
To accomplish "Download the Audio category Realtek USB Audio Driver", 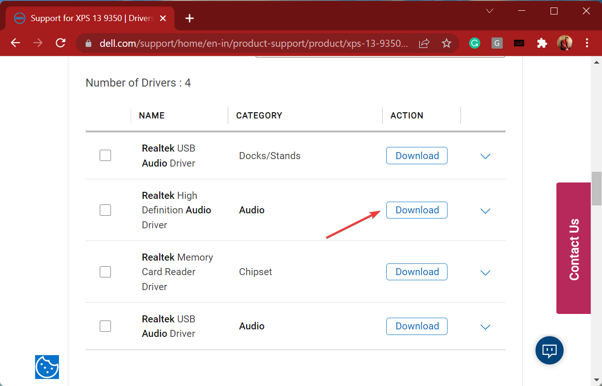I will pyautogui.click(x=417, y=326).
